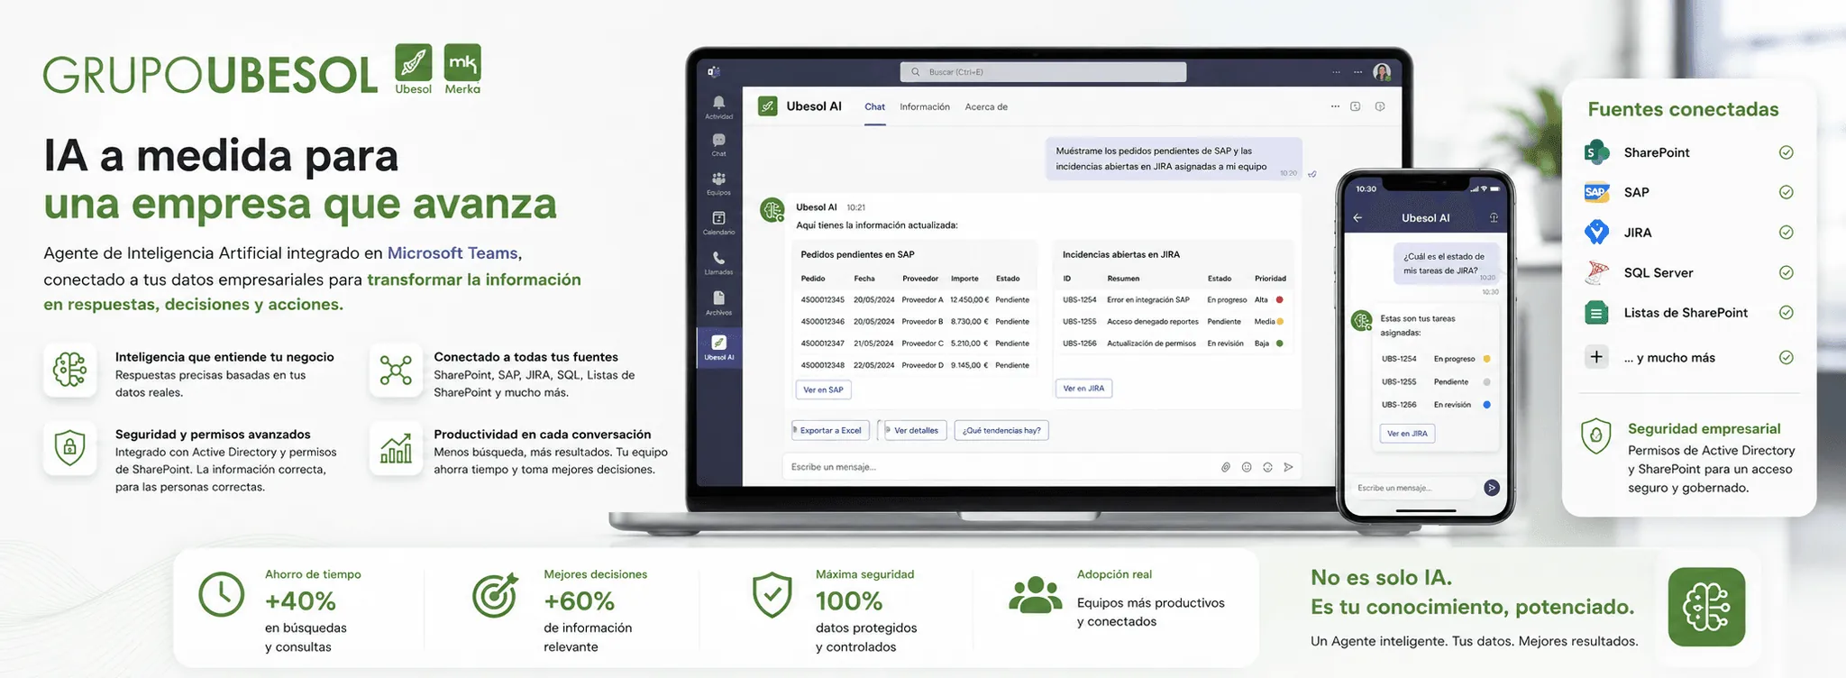Click the checkmark next to SQL Server
Screen dimensions: 1846x678
[x=1786, y=272]
